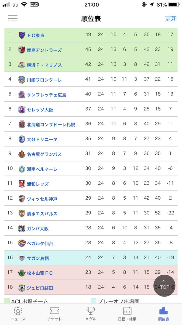Open 北海道コンサドーレ札幌 team link
Image resolution: width=182 pixels, height=325 pixels.
pyautogui.click(x=51, y=125)
